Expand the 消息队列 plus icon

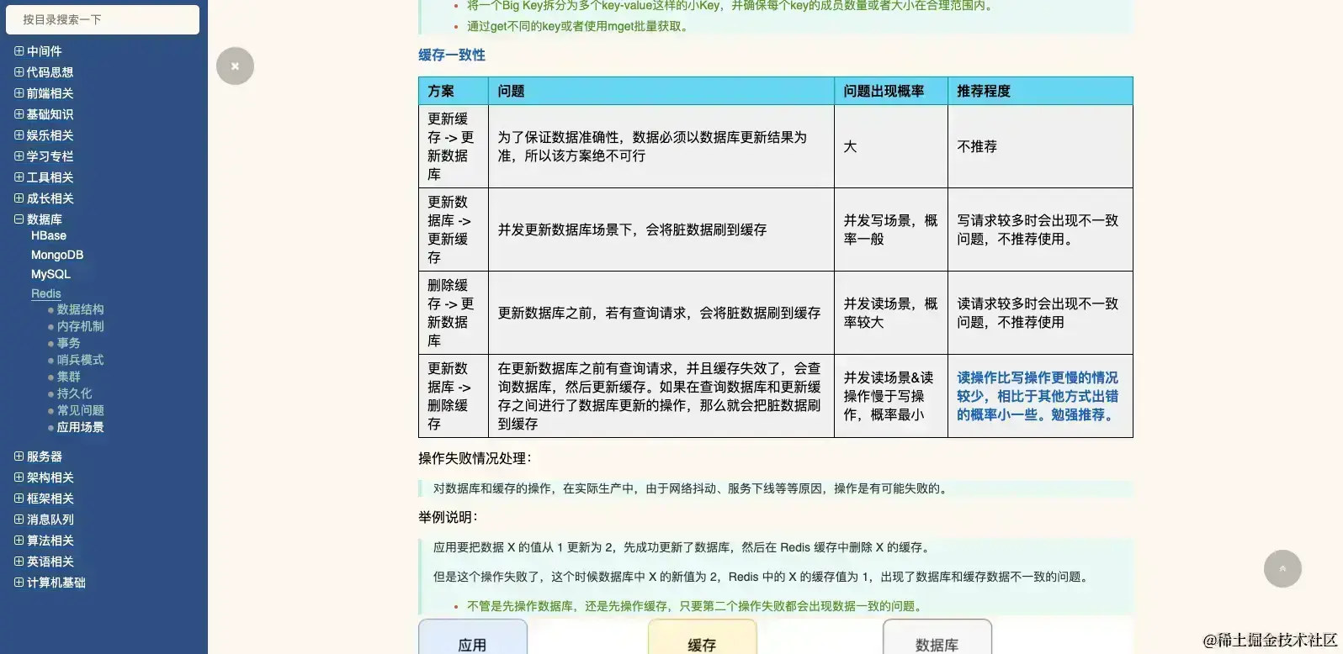[19, 520]
